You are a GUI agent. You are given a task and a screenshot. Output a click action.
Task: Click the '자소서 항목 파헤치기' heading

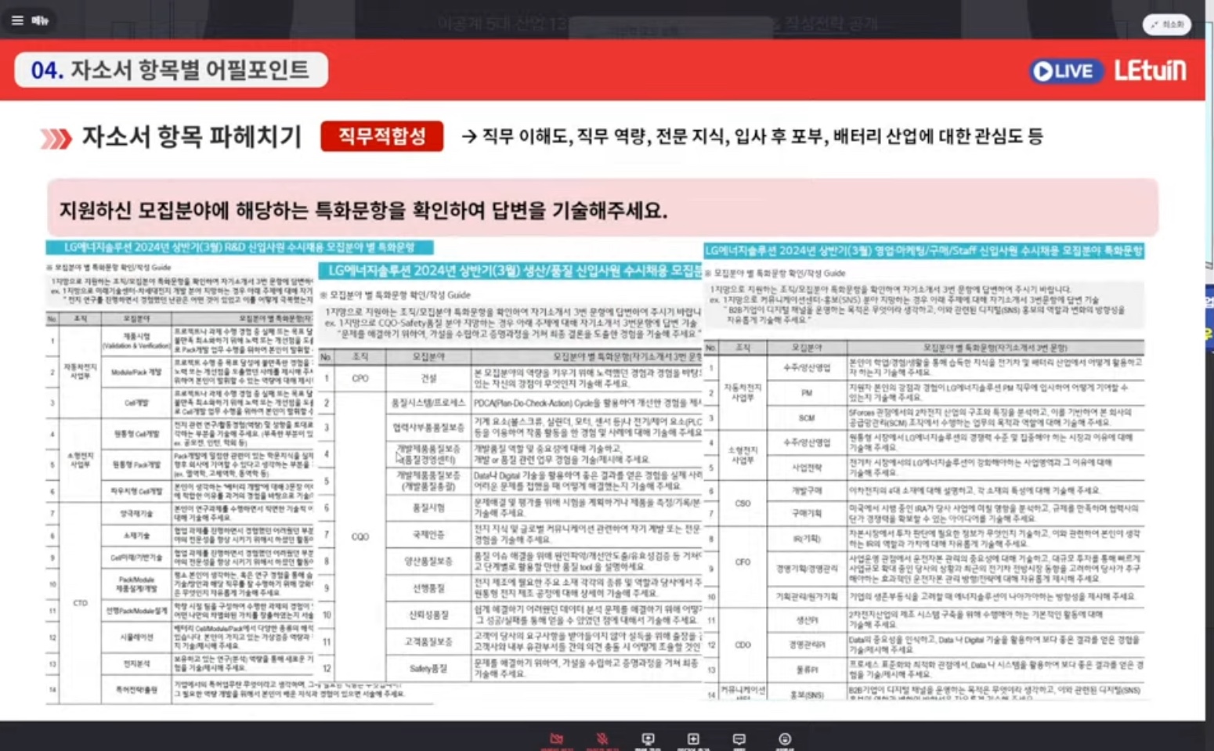192,137
